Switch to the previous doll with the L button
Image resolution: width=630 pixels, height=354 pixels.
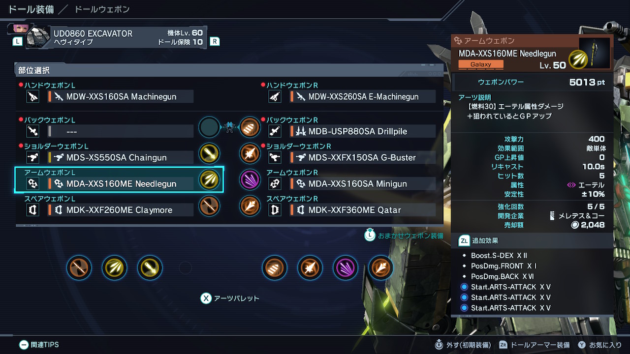[x=18, y=42]
